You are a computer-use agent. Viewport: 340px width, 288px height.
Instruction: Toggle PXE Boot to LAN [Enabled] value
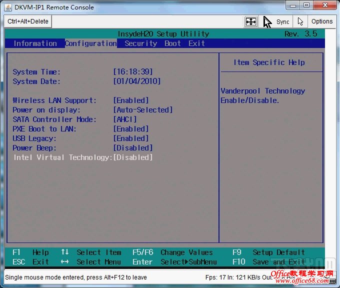click(131, 129)
